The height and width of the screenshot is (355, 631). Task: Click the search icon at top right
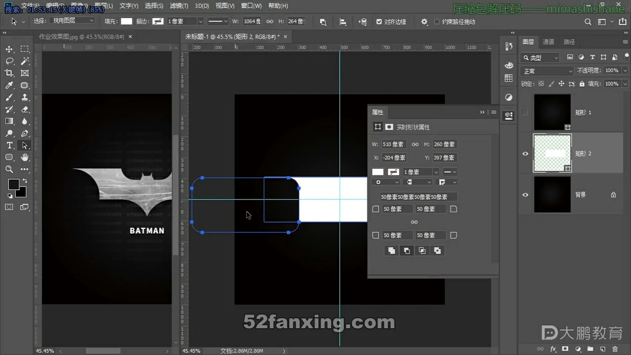[x=588, y=22]
